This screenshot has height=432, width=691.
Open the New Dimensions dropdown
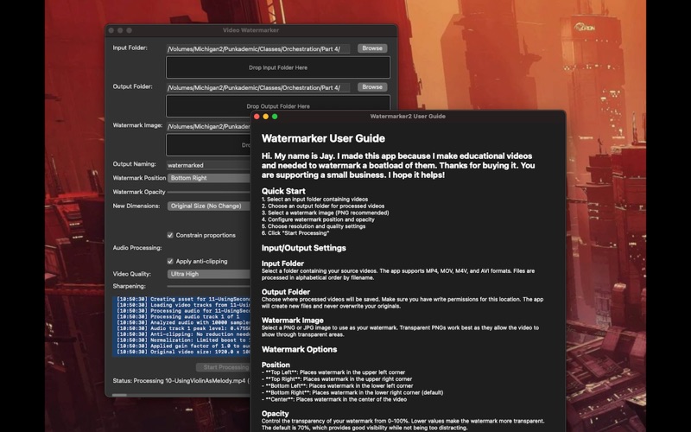click(x=209, y=206)
